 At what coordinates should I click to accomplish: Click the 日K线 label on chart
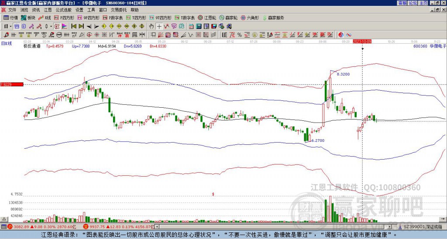6,44
